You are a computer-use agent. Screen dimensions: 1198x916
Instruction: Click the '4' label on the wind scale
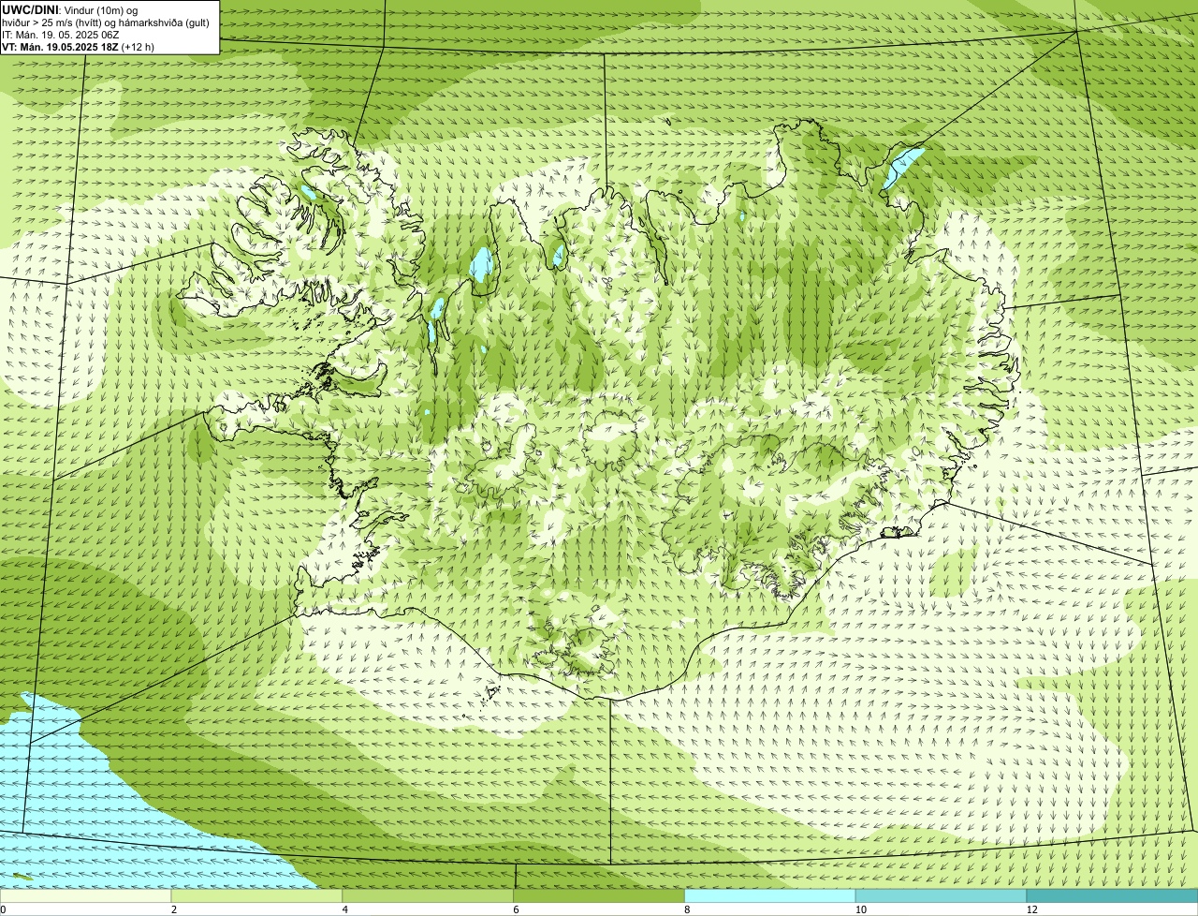coord(345,909)
